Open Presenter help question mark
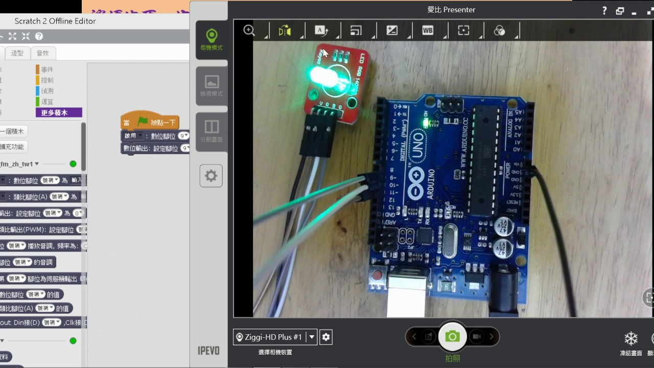This screenshot has width=654, height=368. [605, 11]
